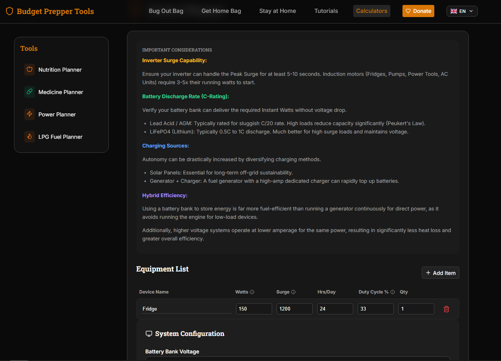The width and height of the screenshot is (501, 361).
Task: Click the Surge info icon
Action: point(293,292)
